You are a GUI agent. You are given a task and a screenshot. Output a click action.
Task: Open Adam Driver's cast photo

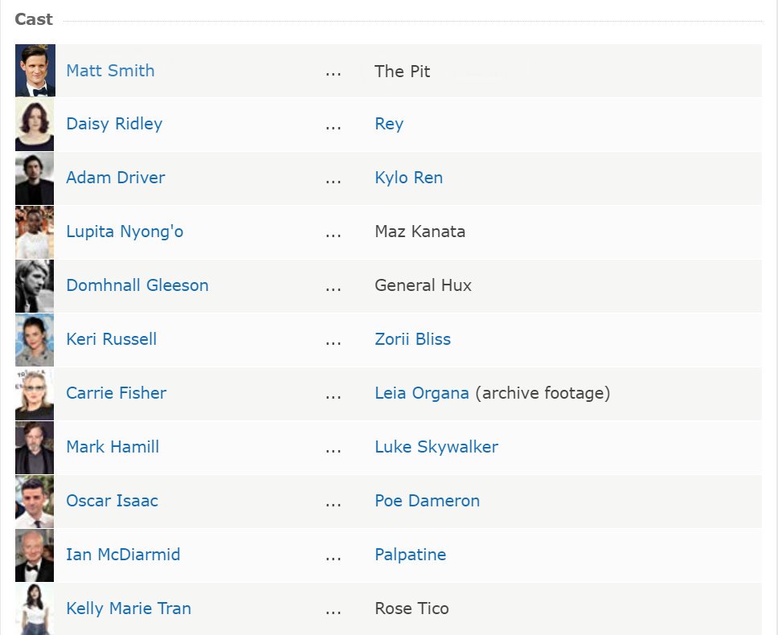(x=35, y=178)
